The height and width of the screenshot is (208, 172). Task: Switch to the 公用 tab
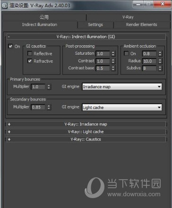point(44,17)
